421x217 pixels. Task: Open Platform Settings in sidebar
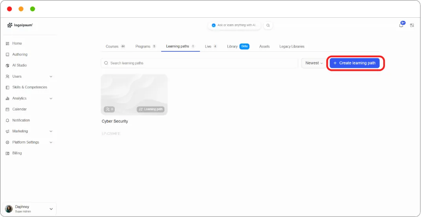[26, 142]
